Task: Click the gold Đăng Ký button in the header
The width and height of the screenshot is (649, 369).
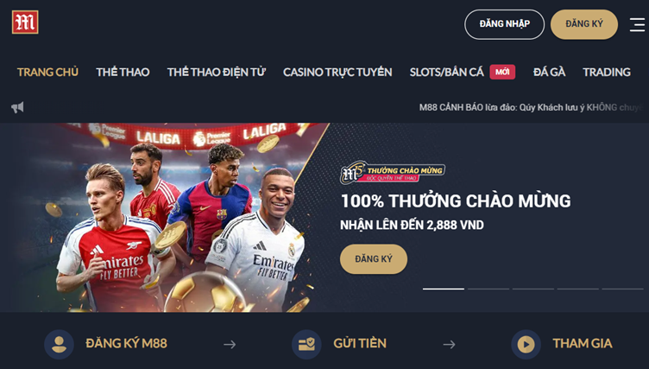Action: coord(584,24)
